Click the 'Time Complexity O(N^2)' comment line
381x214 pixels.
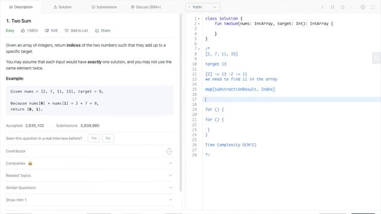click(230, 145)
